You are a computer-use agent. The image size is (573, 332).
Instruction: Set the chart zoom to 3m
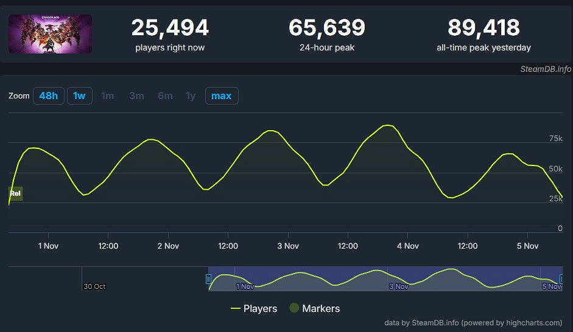click(x=136, y=96)
